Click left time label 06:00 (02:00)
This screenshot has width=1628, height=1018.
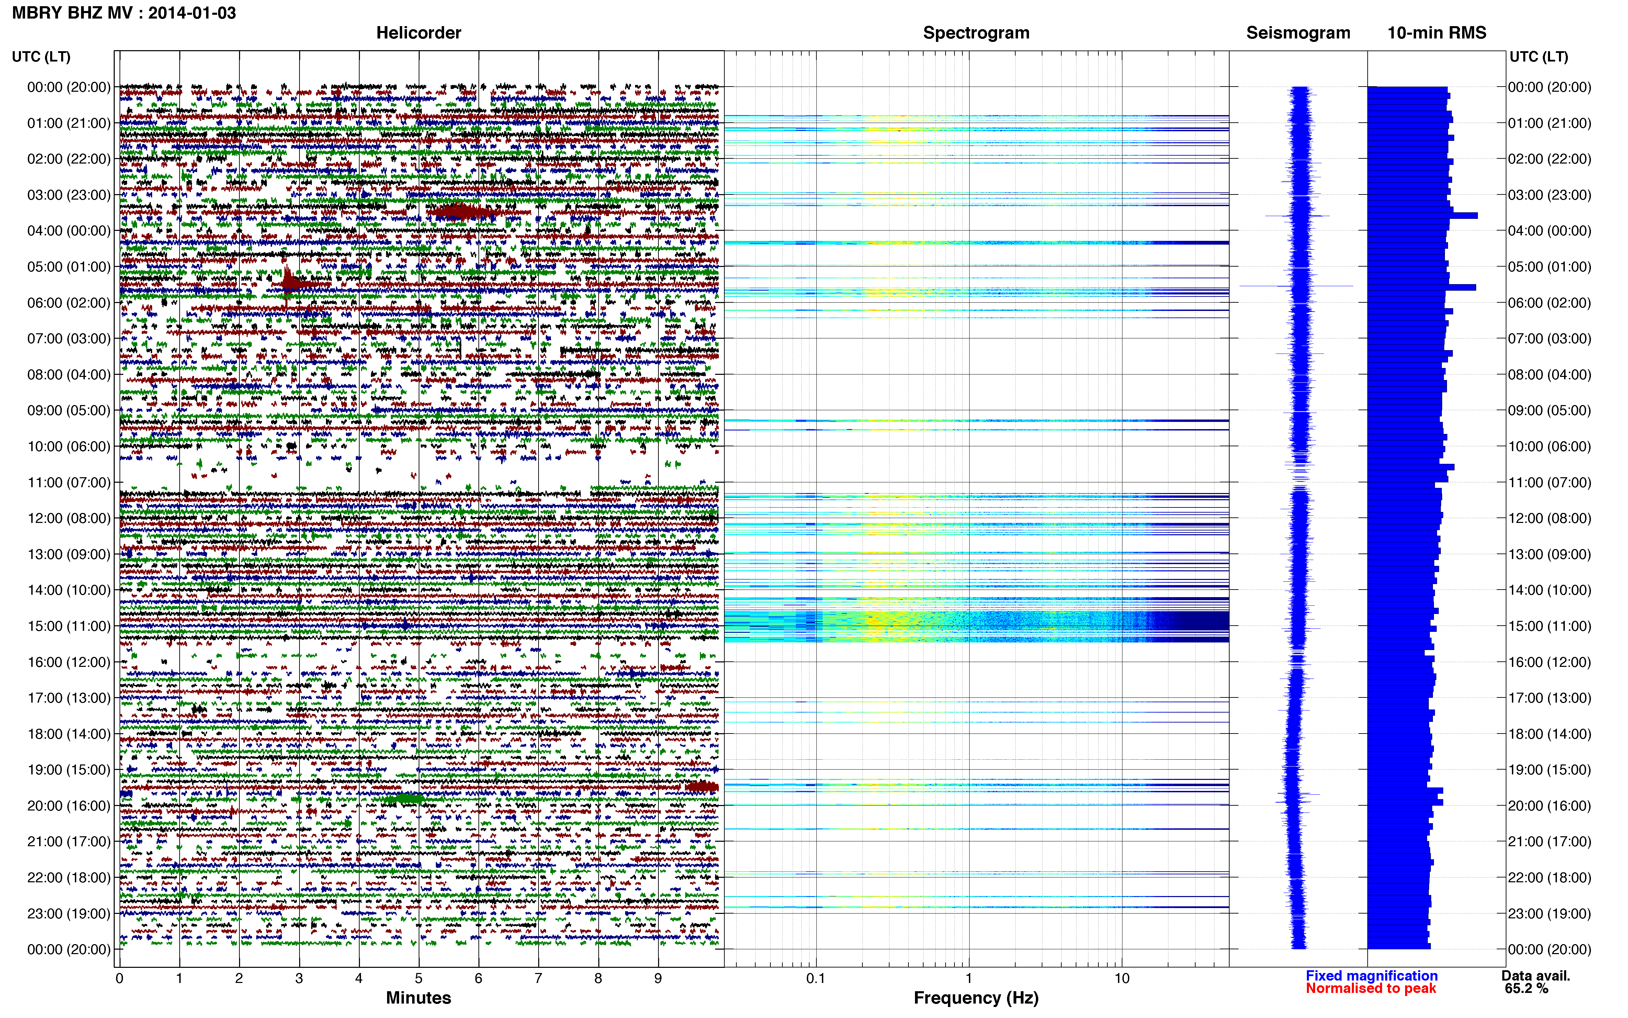[69, 303]
